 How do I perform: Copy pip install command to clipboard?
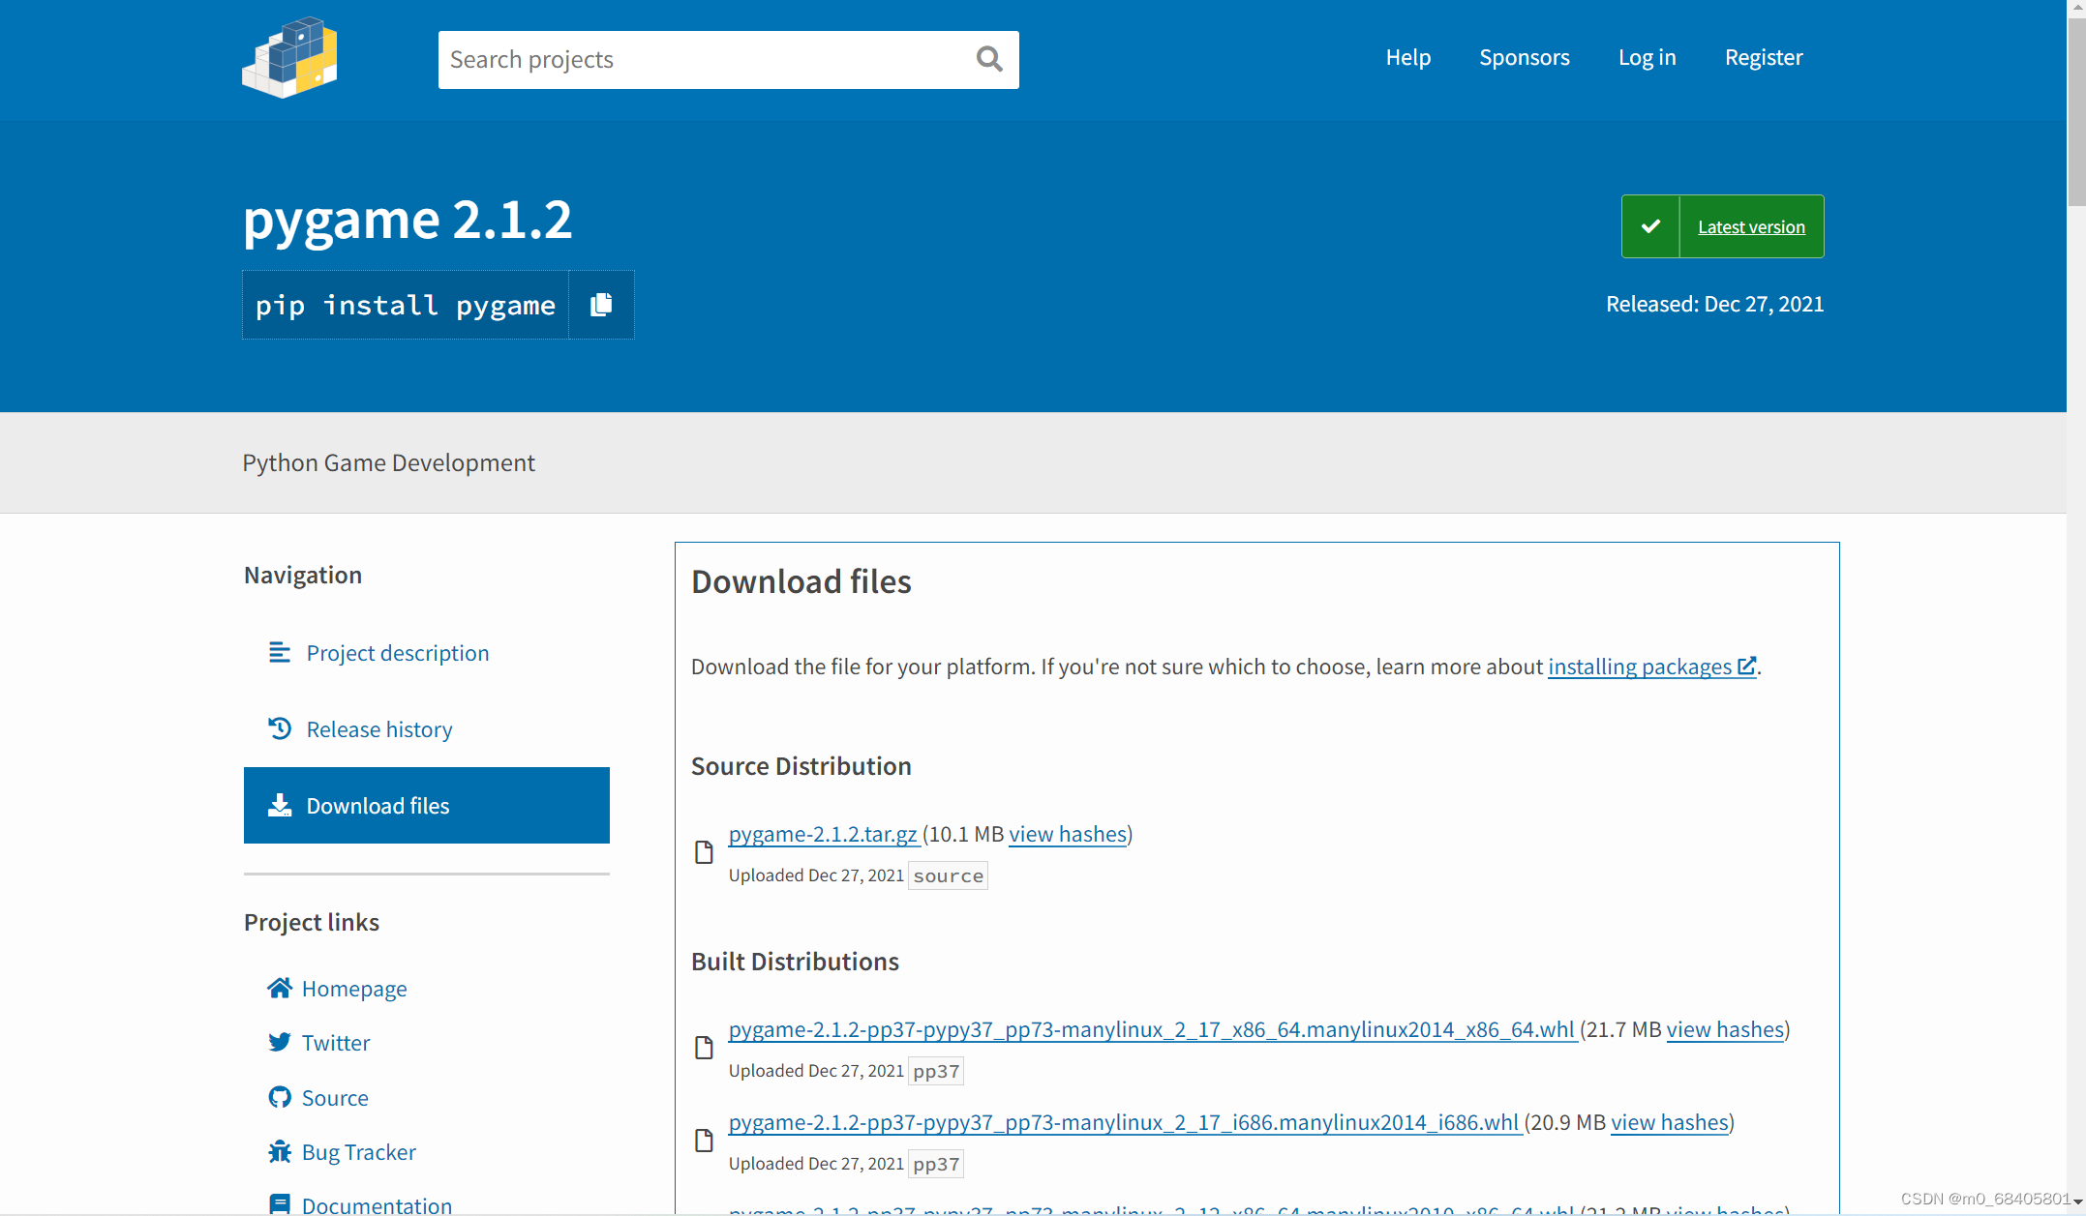click(601, 305)
